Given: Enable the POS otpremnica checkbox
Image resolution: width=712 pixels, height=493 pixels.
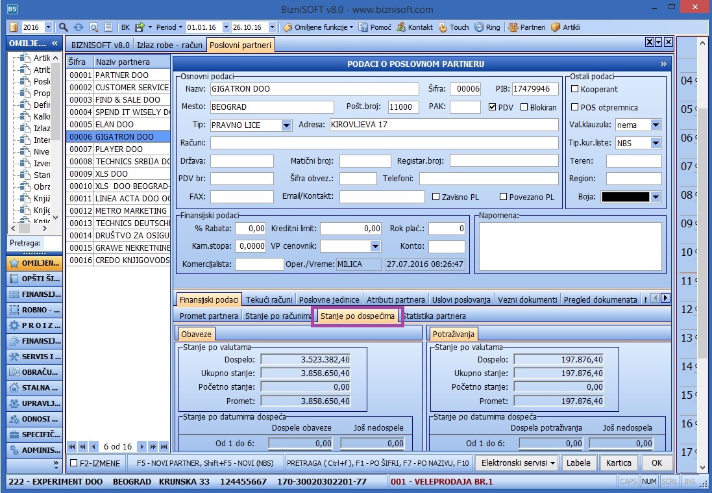Looking at the screenshot, I should tap(575, 107).
